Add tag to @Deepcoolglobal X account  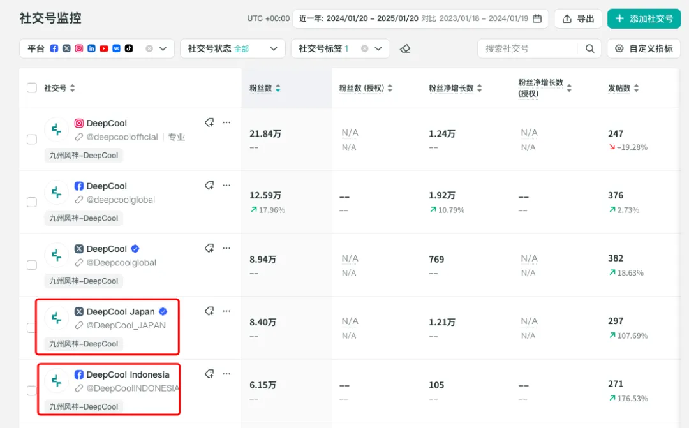click(x=209, y=248)
